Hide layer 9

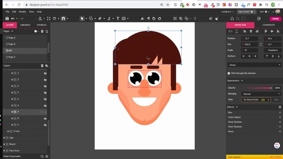click(x=45, y=125)
